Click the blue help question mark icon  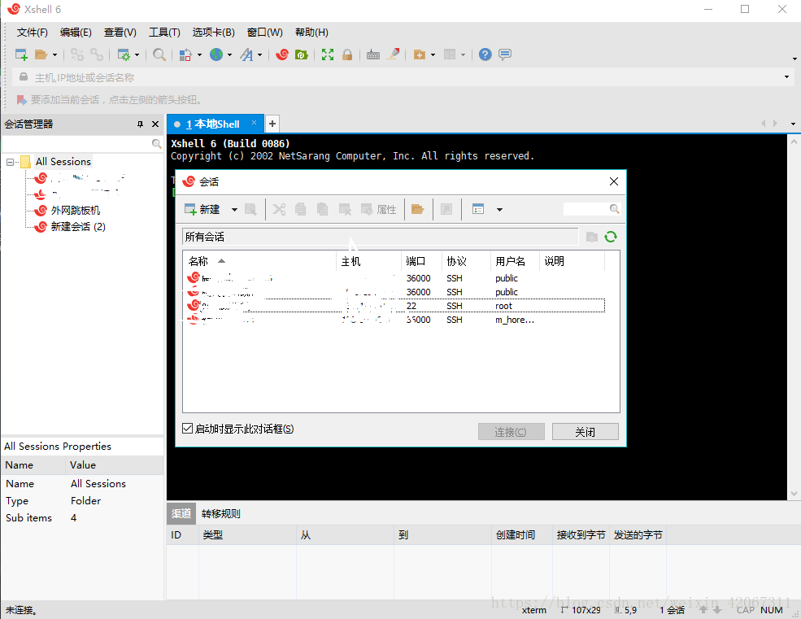(485, 54)
